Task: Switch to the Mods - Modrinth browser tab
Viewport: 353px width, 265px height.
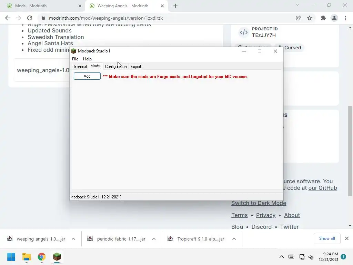Action: click(43, 6)
